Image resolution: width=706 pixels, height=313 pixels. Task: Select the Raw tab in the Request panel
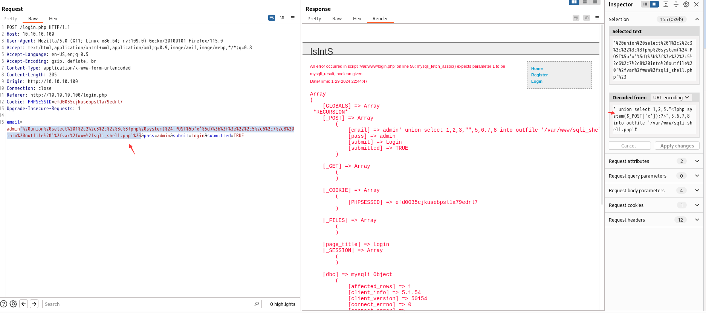click(33, 19)
